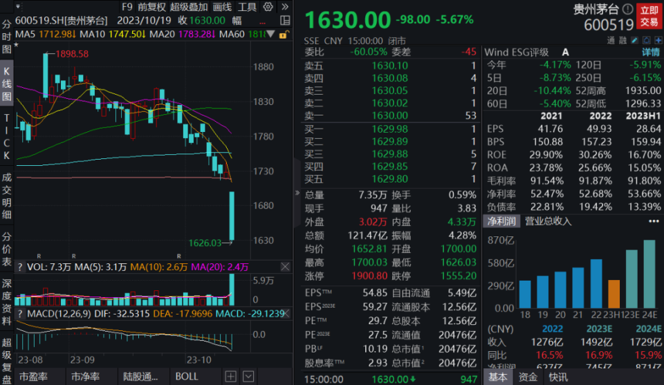Switch to 分时图 intraday view
Screen dimensions: 664x385
click(x=6, y=37)
